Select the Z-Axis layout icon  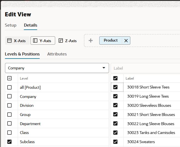(x=61, y=40)
